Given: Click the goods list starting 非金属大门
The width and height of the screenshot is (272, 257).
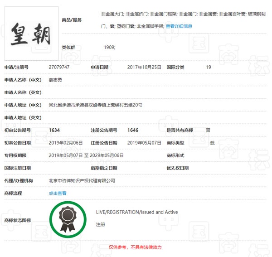Looking at the screenshot, I should point(183,20).
